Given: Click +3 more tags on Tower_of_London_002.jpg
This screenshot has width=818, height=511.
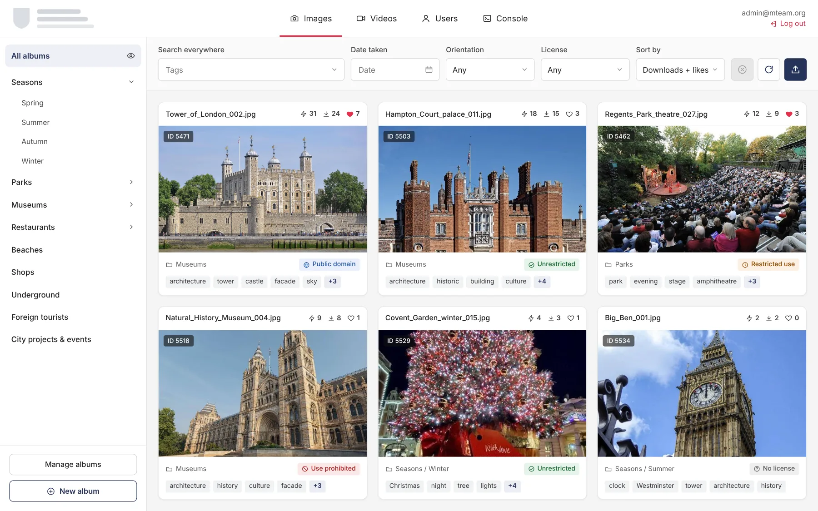Looking at the screenshot, I should tap(333, 282).
